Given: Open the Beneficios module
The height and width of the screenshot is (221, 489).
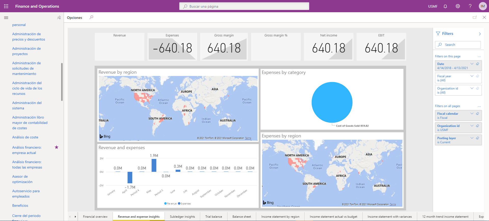Looking at the screenshot, I should (20, 205).
